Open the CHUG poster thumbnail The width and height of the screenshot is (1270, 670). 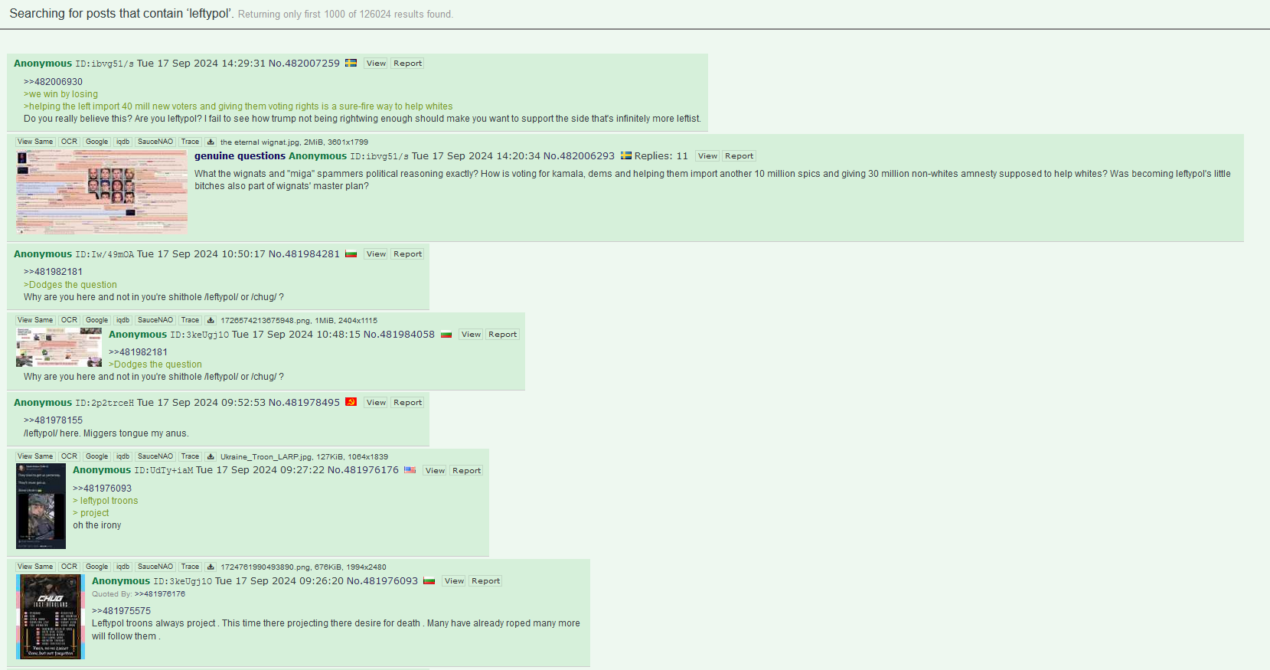tap(51, 616)
